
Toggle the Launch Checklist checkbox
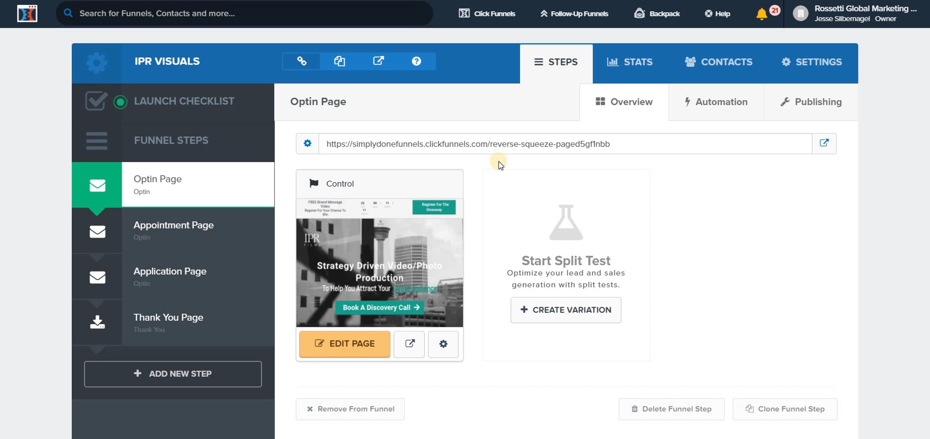point(96,101)
